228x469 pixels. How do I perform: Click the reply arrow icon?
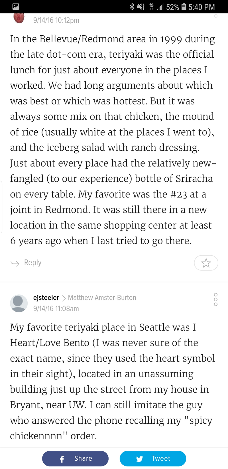[x=15, y=263]
